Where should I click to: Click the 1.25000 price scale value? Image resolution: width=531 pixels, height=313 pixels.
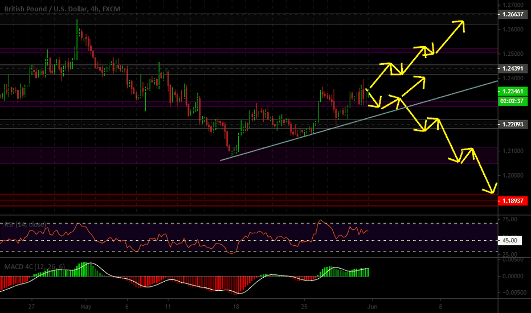(513, 54)
